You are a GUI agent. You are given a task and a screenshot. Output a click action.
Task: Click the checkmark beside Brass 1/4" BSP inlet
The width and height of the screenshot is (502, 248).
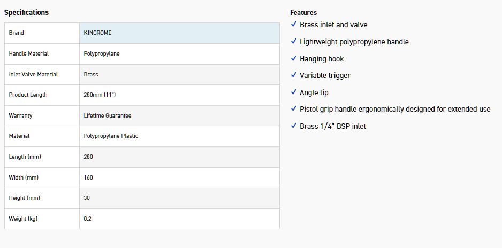[x=293, y=126]
